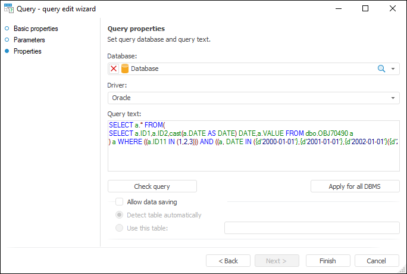Switch to Parameters wizard page

(29, 40)
